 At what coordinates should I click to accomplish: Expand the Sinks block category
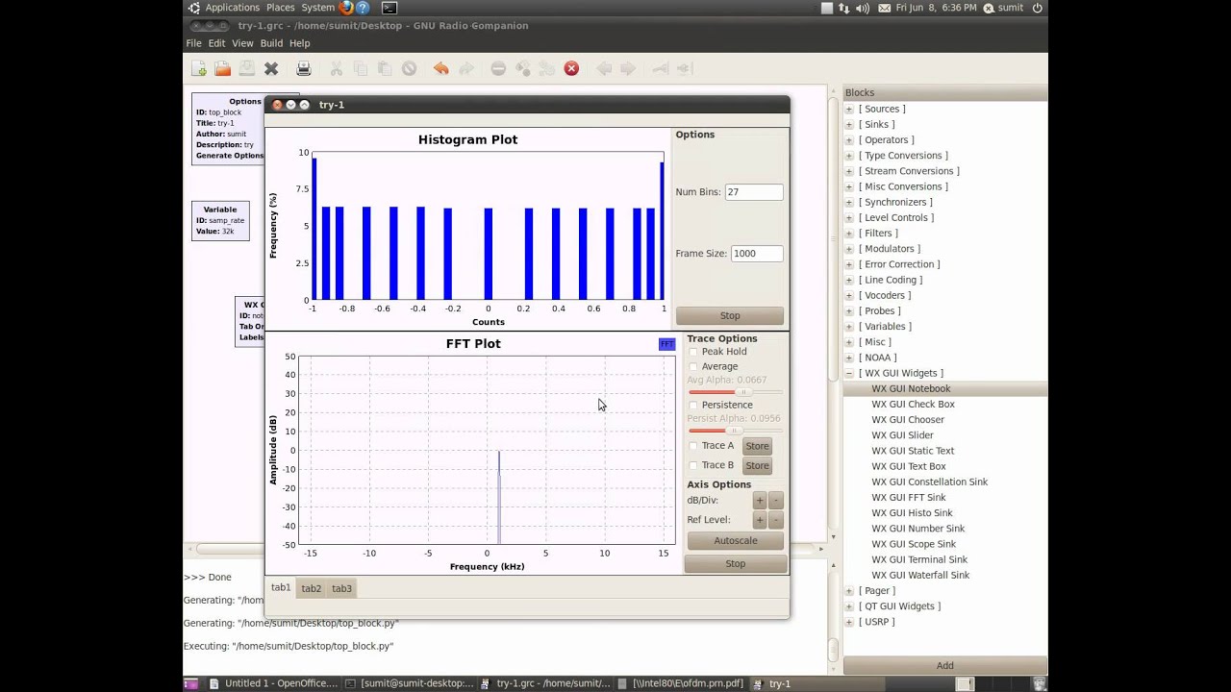tap(849, 125)
